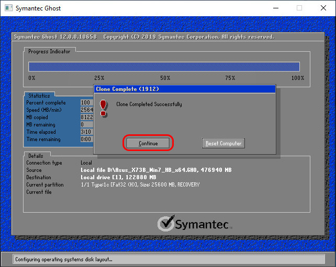Minimize the Symantec Ghost window

pyautogui.click(x=276, y=8)
